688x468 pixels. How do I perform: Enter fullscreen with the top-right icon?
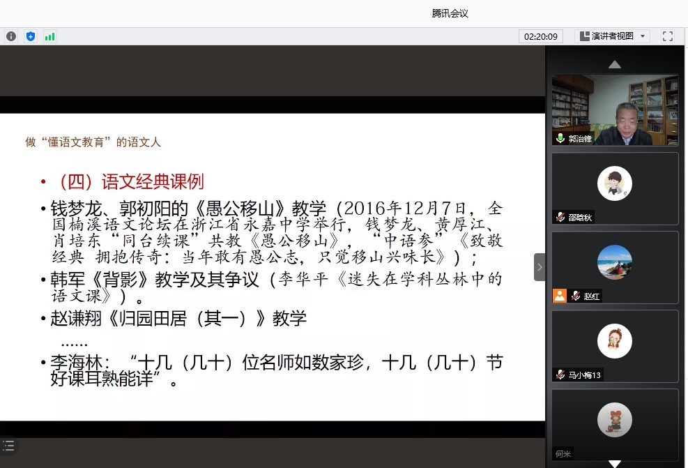(x=666, y=36)
